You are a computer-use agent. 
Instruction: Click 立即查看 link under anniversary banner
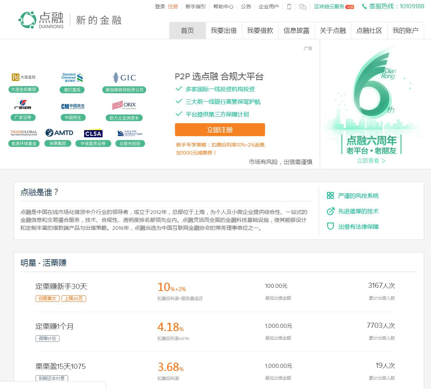[x=371, y=161]
